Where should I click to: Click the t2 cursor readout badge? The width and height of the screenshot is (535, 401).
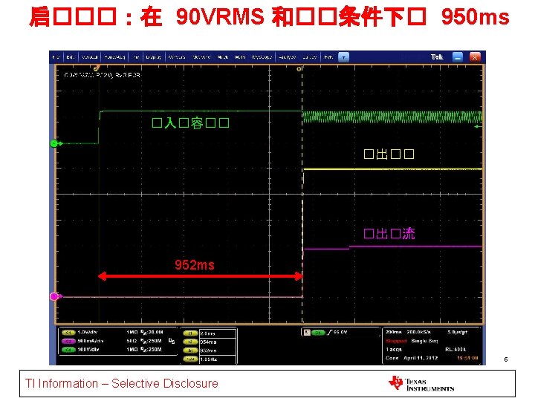[190, 342]
